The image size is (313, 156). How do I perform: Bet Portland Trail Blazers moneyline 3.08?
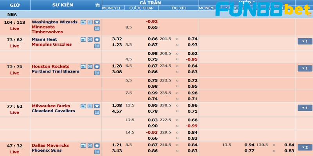pos(117,72)
